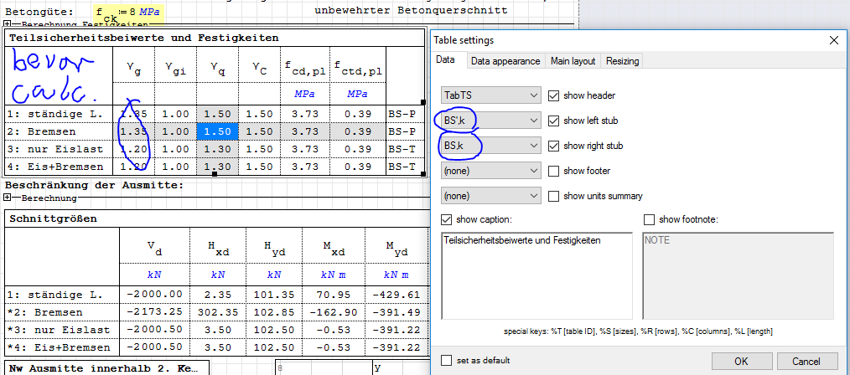Select the highlighted 1.50 cell in Bremsen row
The height and width of the screenshot is (375, 850).
click(217, 131)
